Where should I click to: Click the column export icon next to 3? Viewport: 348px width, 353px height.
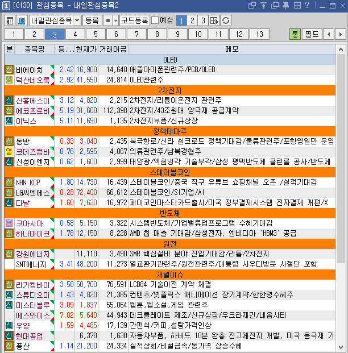214,20
